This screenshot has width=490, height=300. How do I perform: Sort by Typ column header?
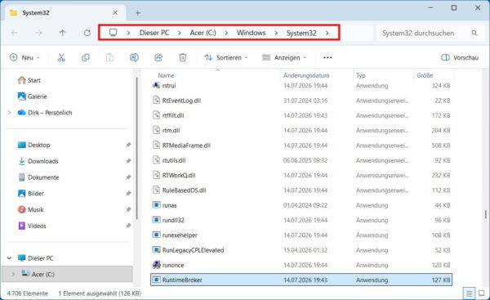[x=361, y=75]
